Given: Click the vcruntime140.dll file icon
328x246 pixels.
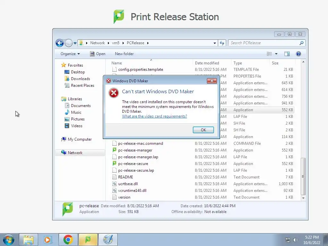Looking at the screenshot, I should pos(114,191).
